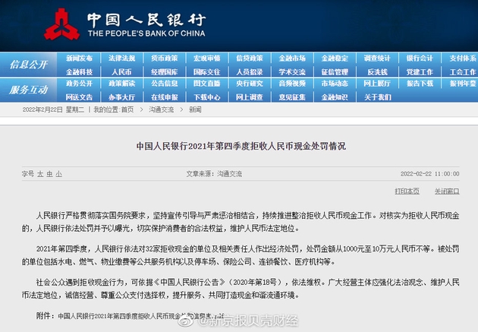Open 报告下载 navigation link
The image size is (478, 332).
pos(420,84)
